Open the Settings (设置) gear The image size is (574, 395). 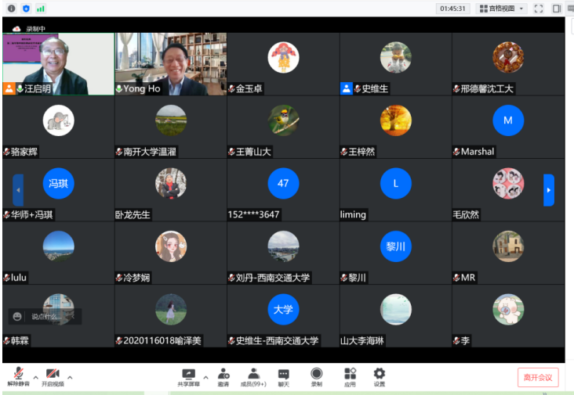pos(379,376)
